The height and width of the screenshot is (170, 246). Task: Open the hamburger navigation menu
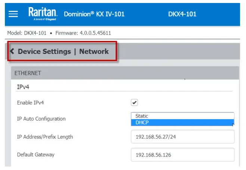[13, 14]
